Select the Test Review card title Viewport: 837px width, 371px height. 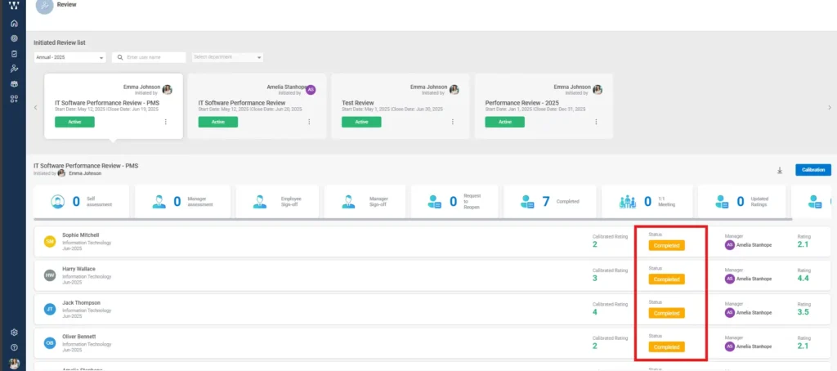pos(358,102)
